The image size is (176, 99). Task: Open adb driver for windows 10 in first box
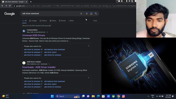point(33,50)
